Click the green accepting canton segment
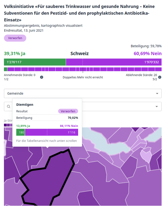The image size is (166, 209). pyautogui.click(x=5, y=69)
